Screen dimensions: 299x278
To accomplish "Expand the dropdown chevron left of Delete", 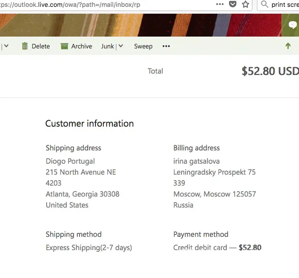I will [x=6, y=46].
